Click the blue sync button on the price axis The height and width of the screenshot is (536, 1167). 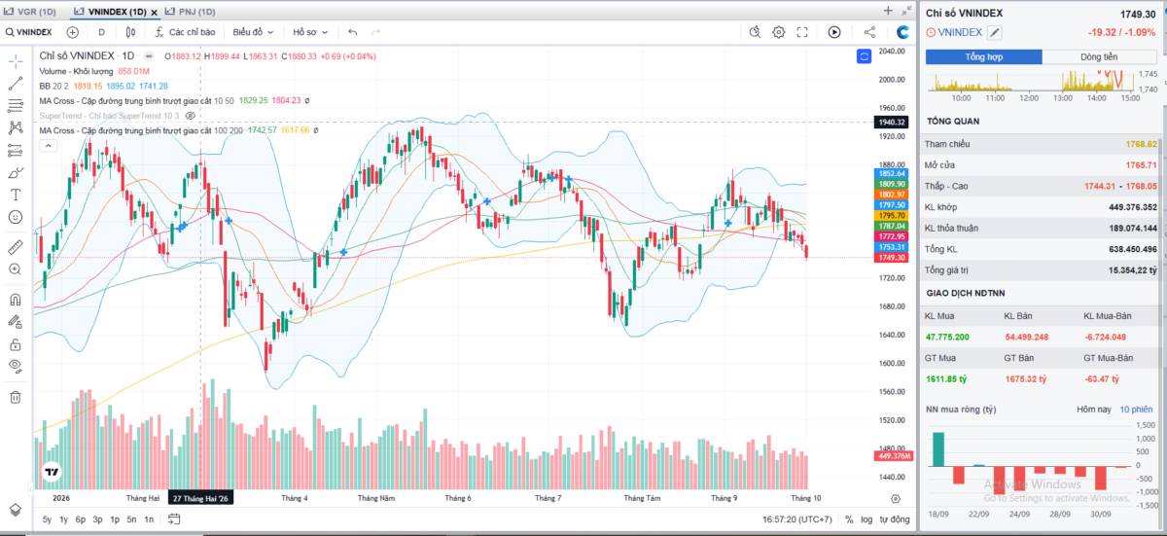(x=864, y=57)
